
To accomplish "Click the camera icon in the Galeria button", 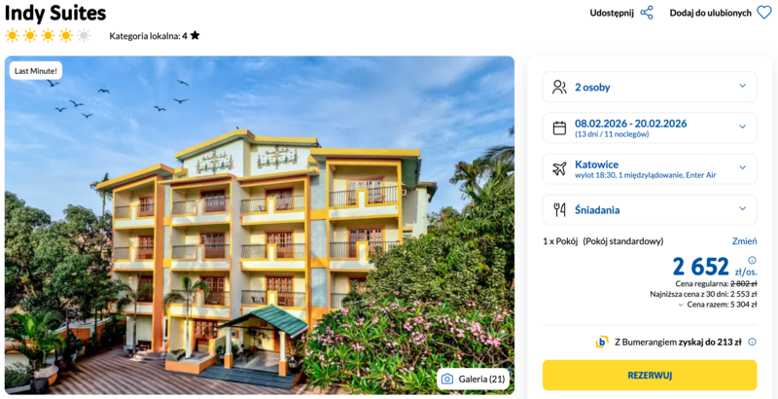I will click(447, 379).
